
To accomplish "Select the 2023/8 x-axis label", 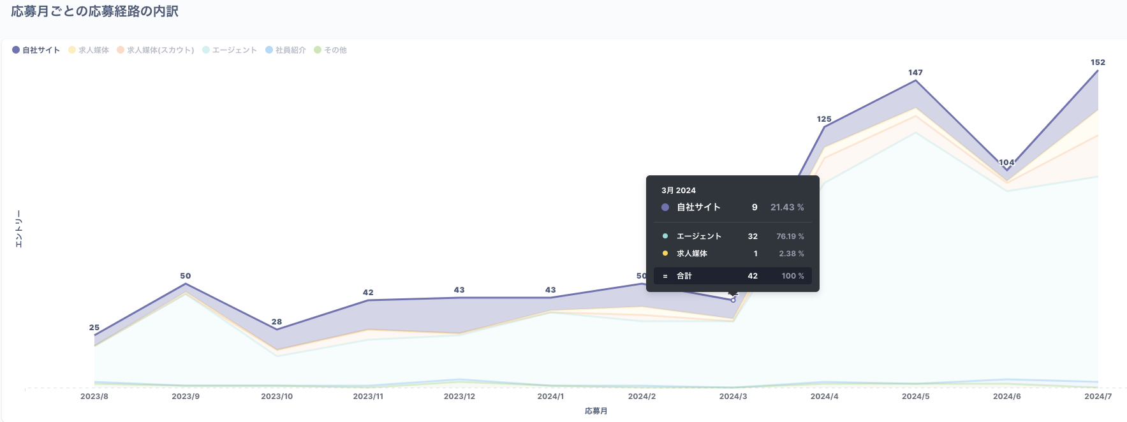I will point(94,397).
